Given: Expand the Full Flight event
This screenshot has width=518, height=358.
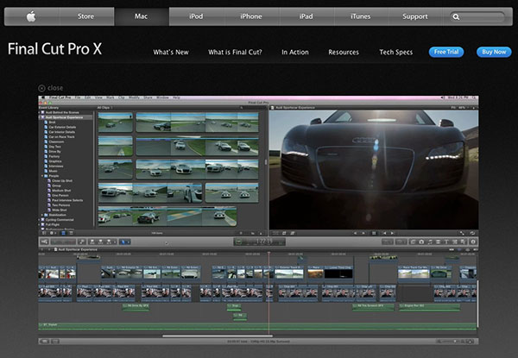Looking at the screenshot, I should pos(40,224).
